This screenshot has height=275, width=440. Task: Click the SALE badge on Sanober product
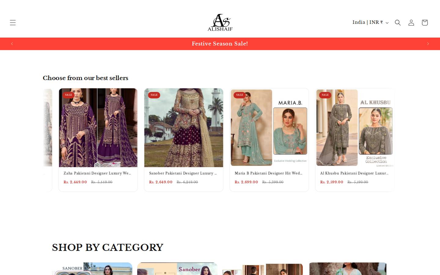[154, 95]
